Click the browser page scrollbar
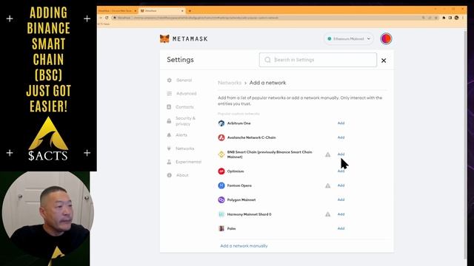The height and width of the screenshot is (266, 474). coord(465,145)
